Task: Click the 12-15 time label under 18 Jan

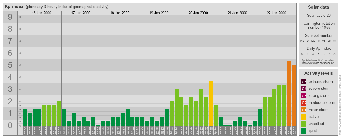Action: 123,131
